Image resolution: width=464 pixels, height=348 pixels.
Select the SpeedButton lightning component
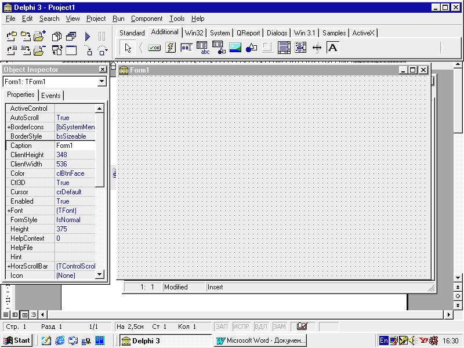pyautogui.click(x=171, y=48)
